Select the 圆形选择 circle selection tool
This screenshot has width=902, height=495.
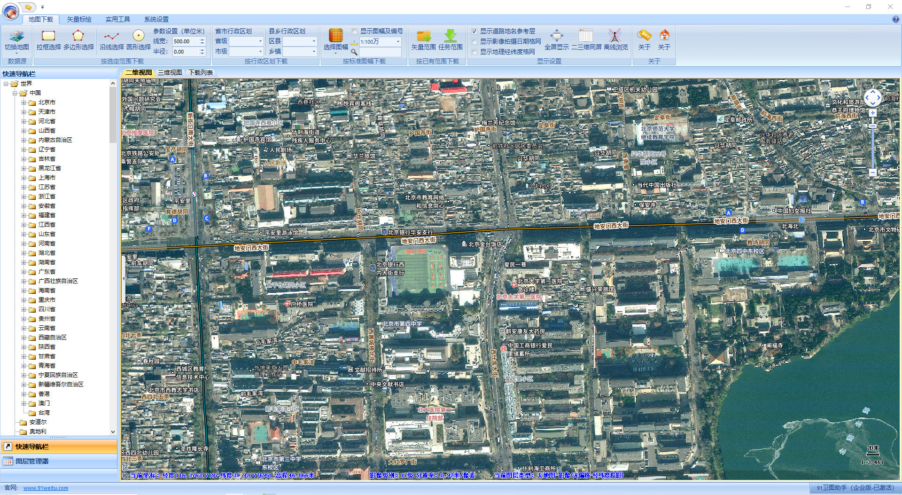(139, 39)
